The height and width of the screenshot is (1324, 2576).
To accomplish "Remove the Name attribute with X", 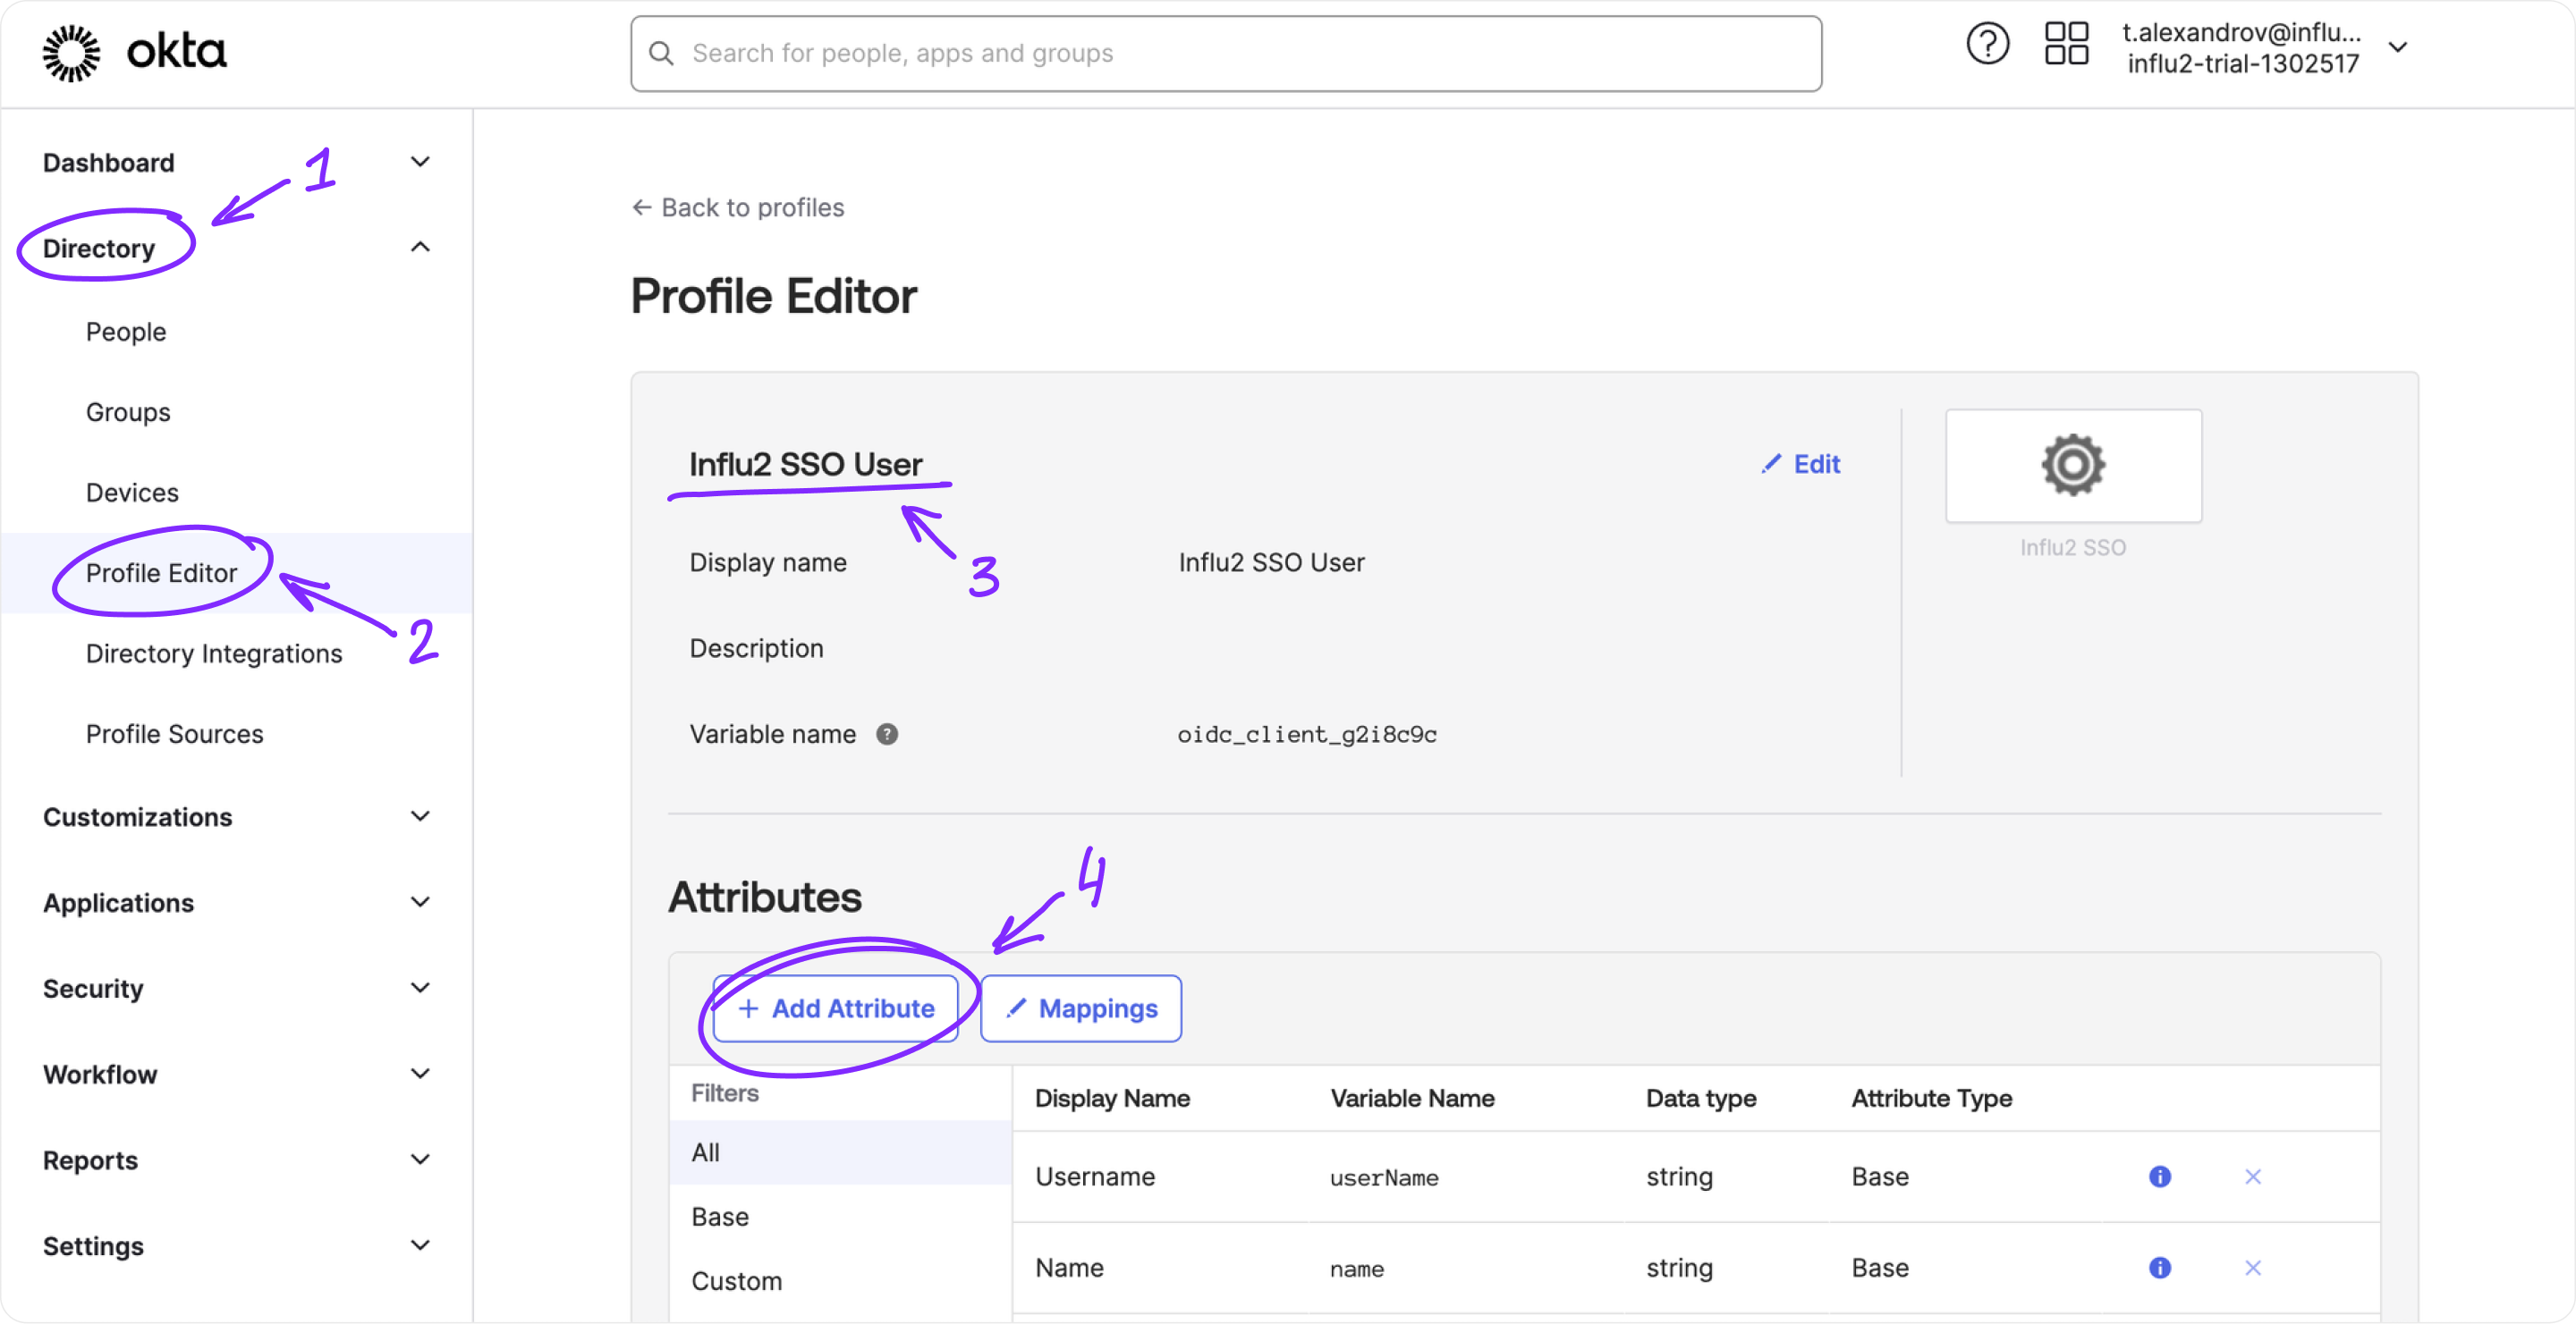I will (x=2252, y=1268).
